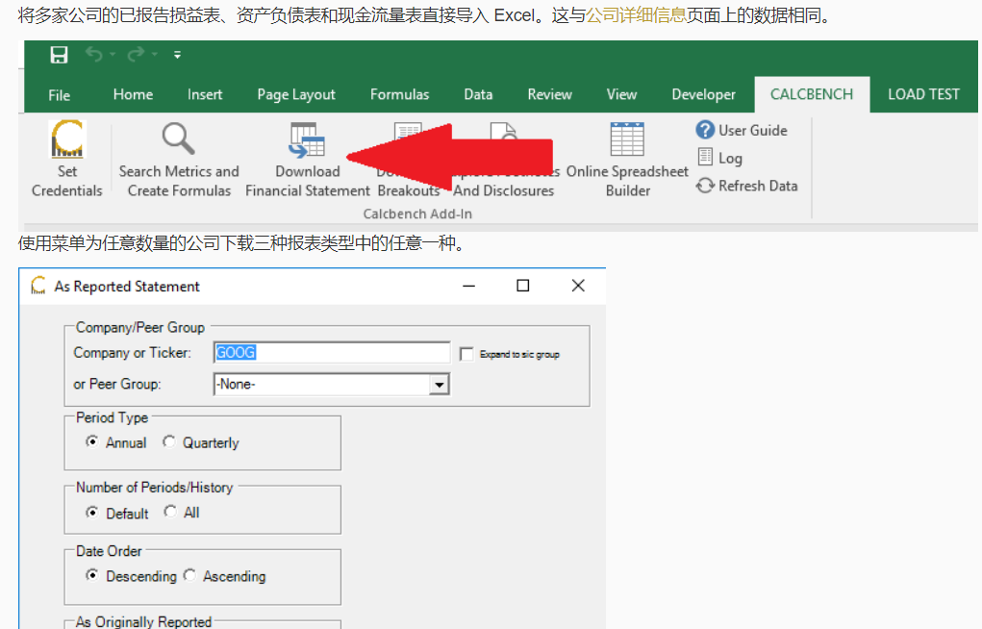Click the Log icon

[705, 157]
